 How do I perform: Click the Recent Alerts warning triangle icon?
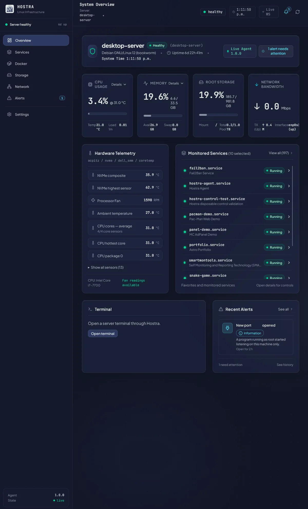[x=221, y=309]
